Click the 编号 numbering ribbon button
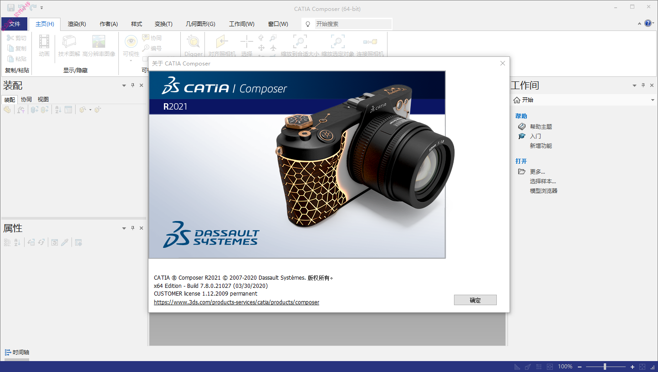This screenshot has width=658, height=372. (x=152, y=48)
